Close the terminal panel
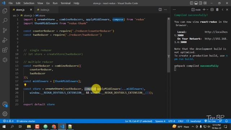 pyautogui.click(x=227, y=10)
